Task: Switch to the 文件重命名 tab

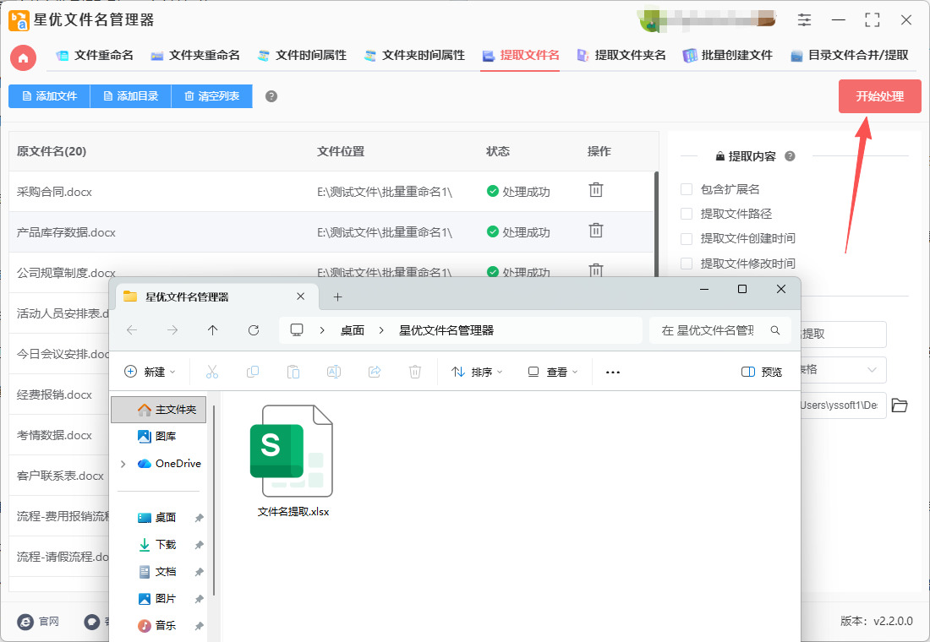Action: 95,56
